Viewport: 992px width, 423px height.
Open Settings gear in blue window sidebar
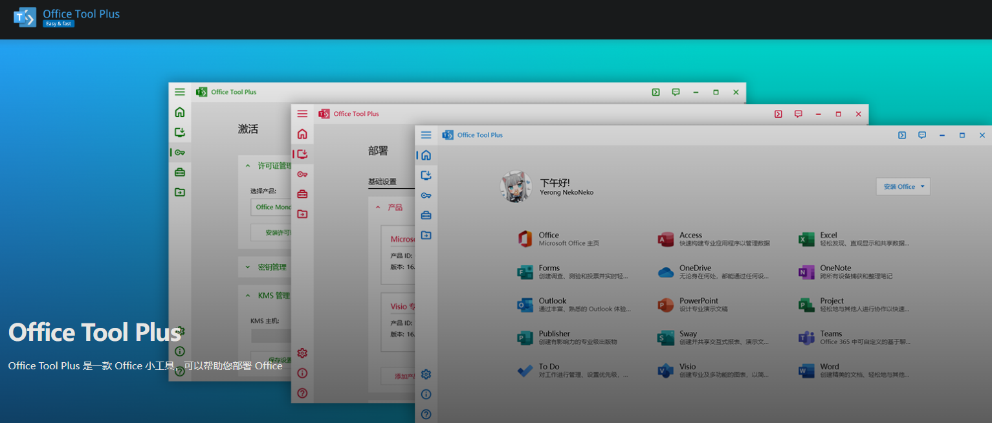click(426, 374)
